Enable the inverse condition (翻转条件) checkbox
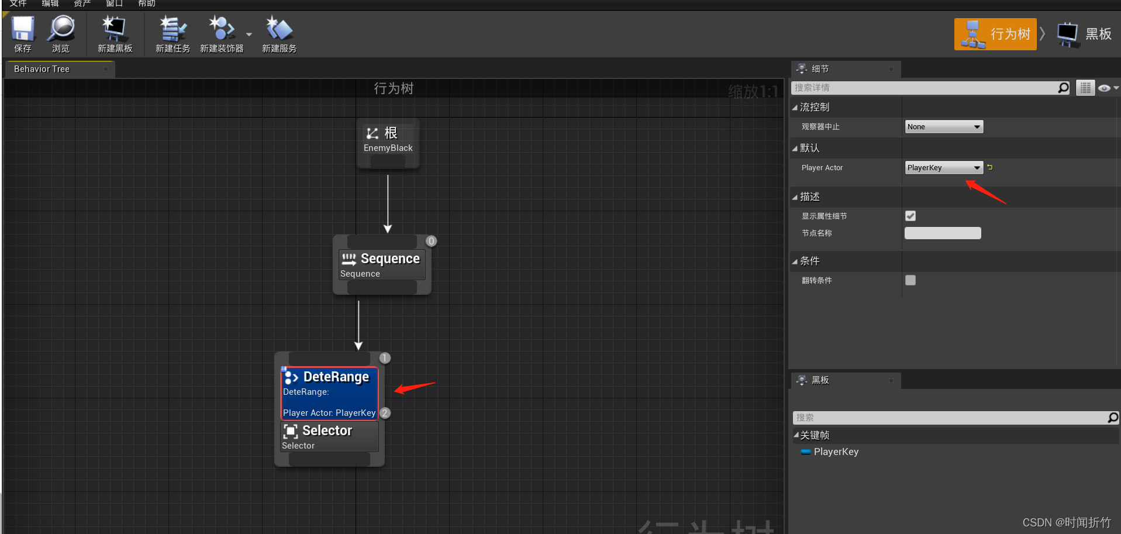This screenshot has height=534, width=1121. [910, 280]
